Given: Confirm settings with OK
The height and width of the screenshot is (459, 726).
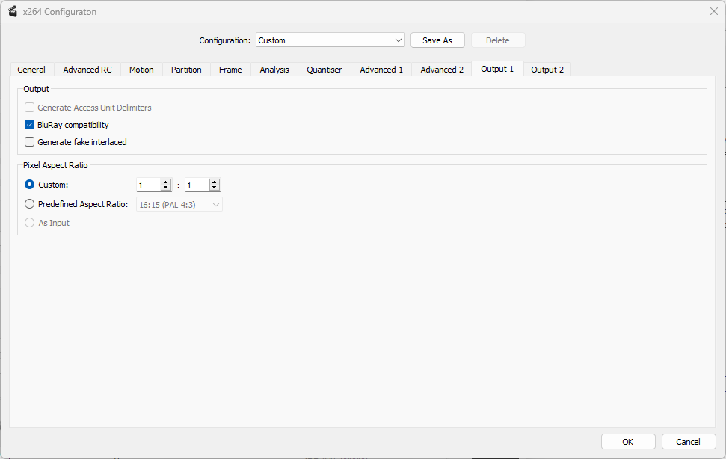Looking at the screenshot, I should (628, 441).
